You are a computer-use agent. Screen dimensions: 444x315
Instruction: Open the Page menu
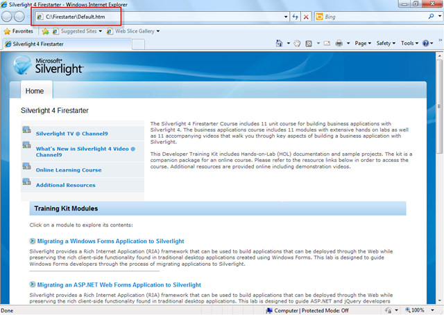tap(363, 43)
